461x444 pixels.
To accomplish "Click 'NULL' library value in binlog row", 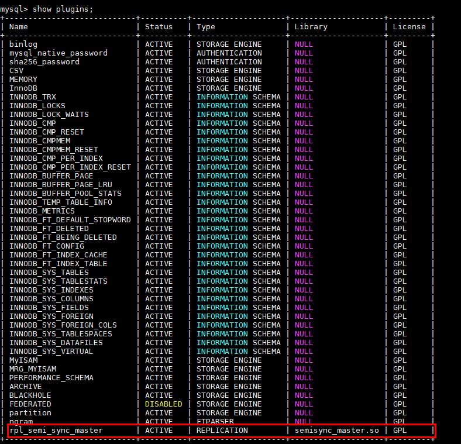I will [304, 44].
